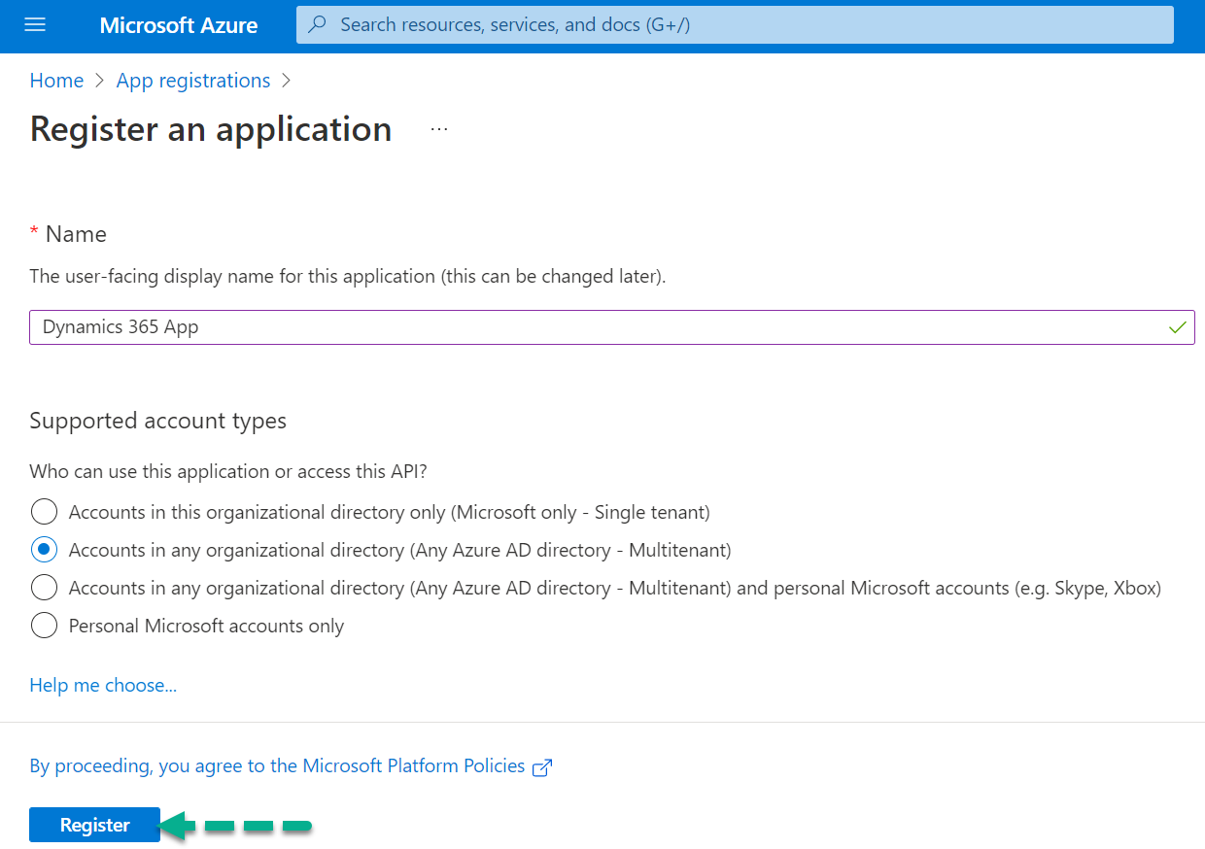1205x849 pixels.
Task: Navigate to Home via breadcrumb
Action: [55, 81]
